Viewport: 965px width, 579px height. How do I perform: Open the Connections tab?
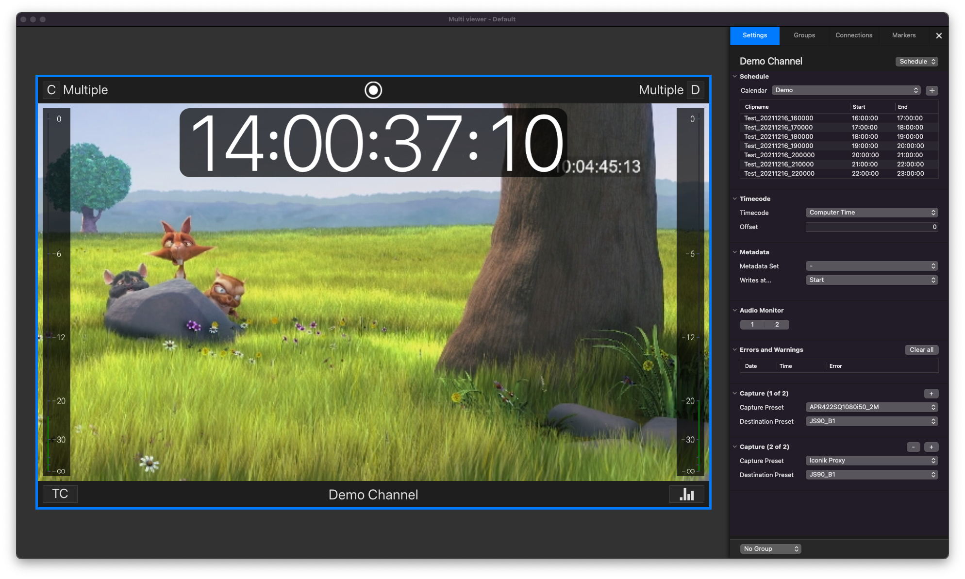[854, 35]
